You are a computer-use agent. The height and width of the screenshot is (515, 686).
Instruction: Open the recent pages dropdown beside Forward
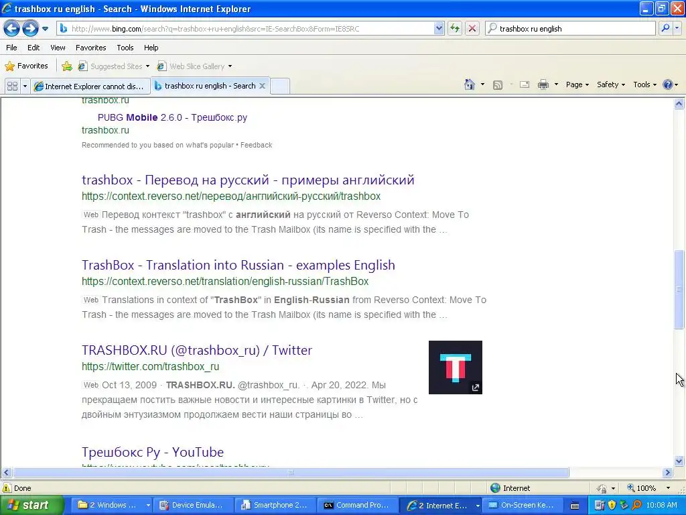[45, 29]
